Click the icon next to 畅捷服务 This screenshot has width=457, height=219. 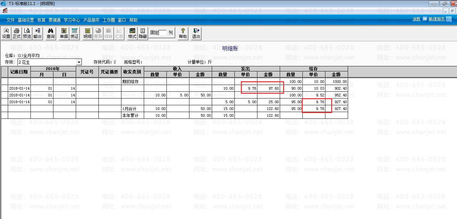[449, 19]
